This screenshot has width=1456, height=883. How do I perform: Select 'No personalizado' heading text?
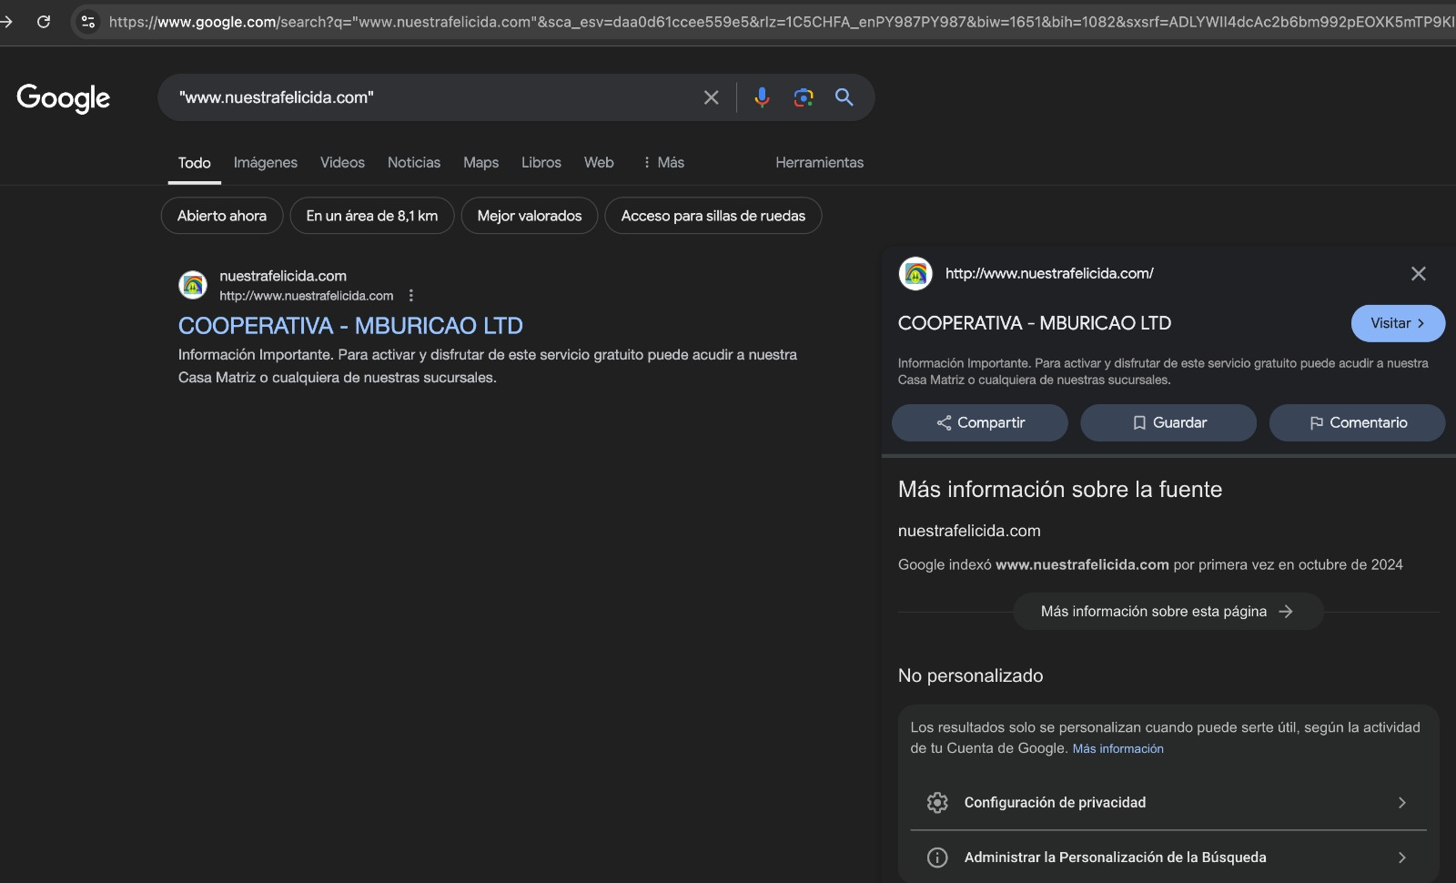971,675
